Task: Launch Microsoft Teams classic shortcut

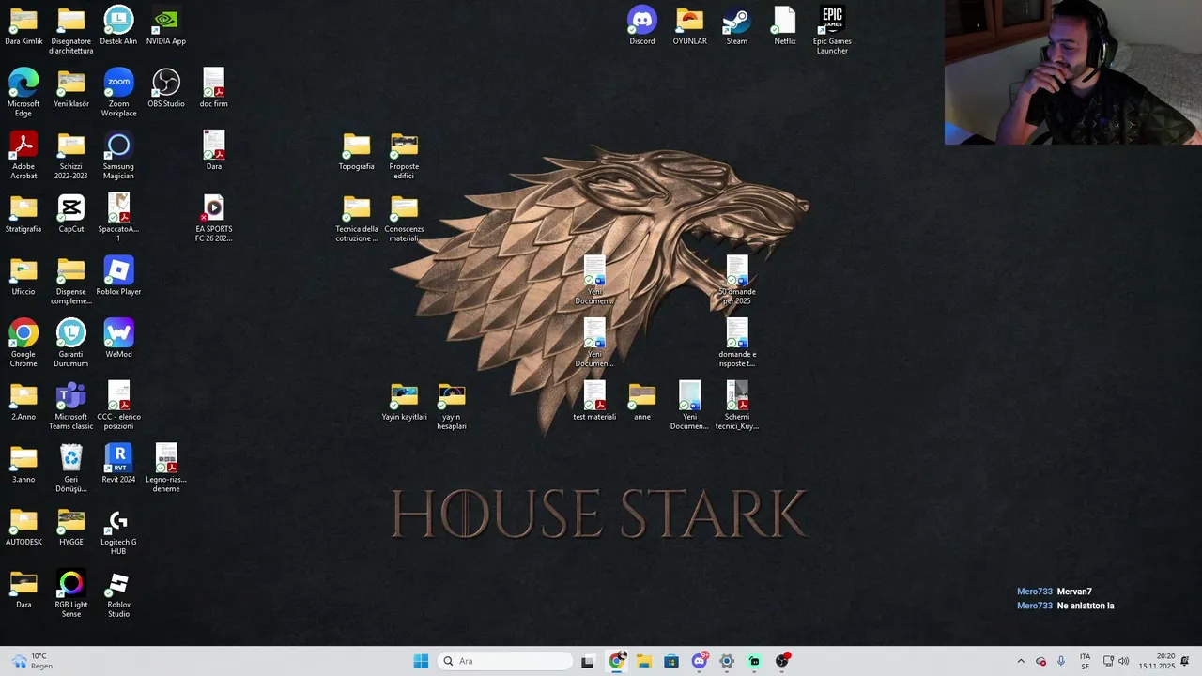Action: tap(71, 407)
